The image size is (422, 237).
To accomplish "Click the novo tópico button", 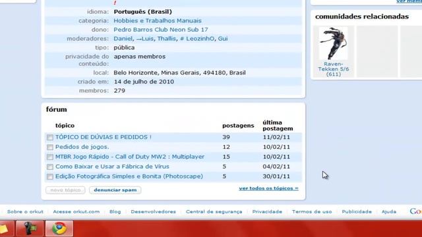I will point(65,190).
